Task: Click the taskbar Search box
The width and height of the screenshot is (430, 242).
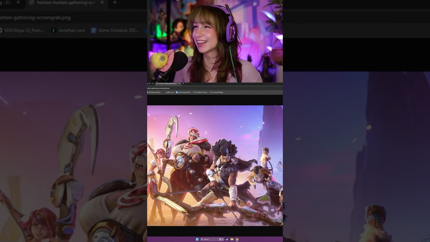Action: (x=212, y=239)
